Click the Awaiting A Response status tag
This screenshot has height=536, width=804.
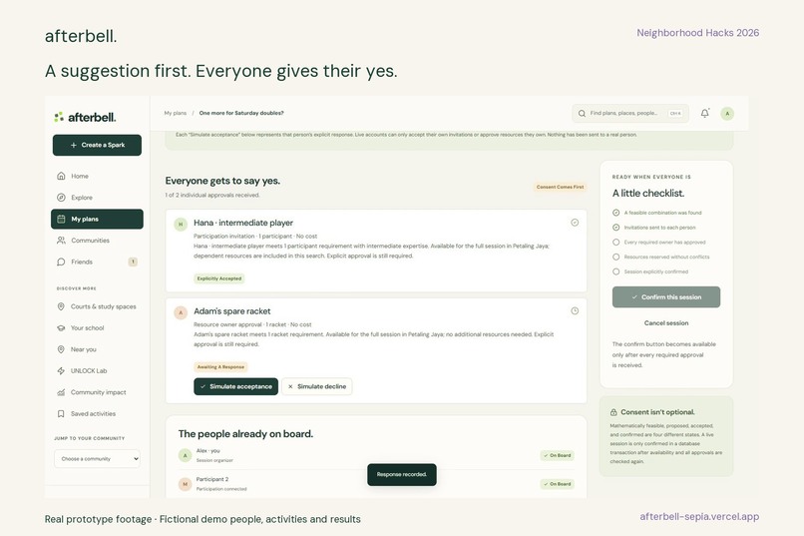(221, 366)
